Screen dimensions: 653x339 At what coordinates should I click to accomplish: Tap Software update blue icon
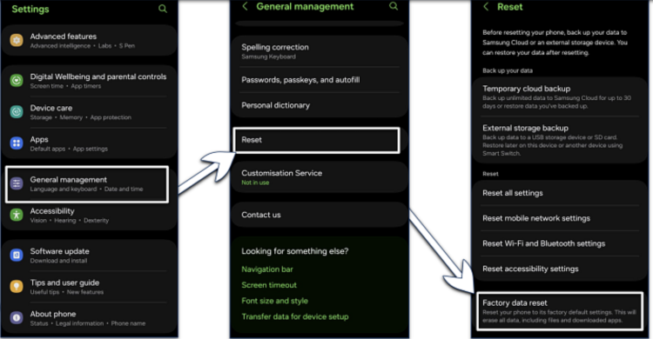pos(17,255)
